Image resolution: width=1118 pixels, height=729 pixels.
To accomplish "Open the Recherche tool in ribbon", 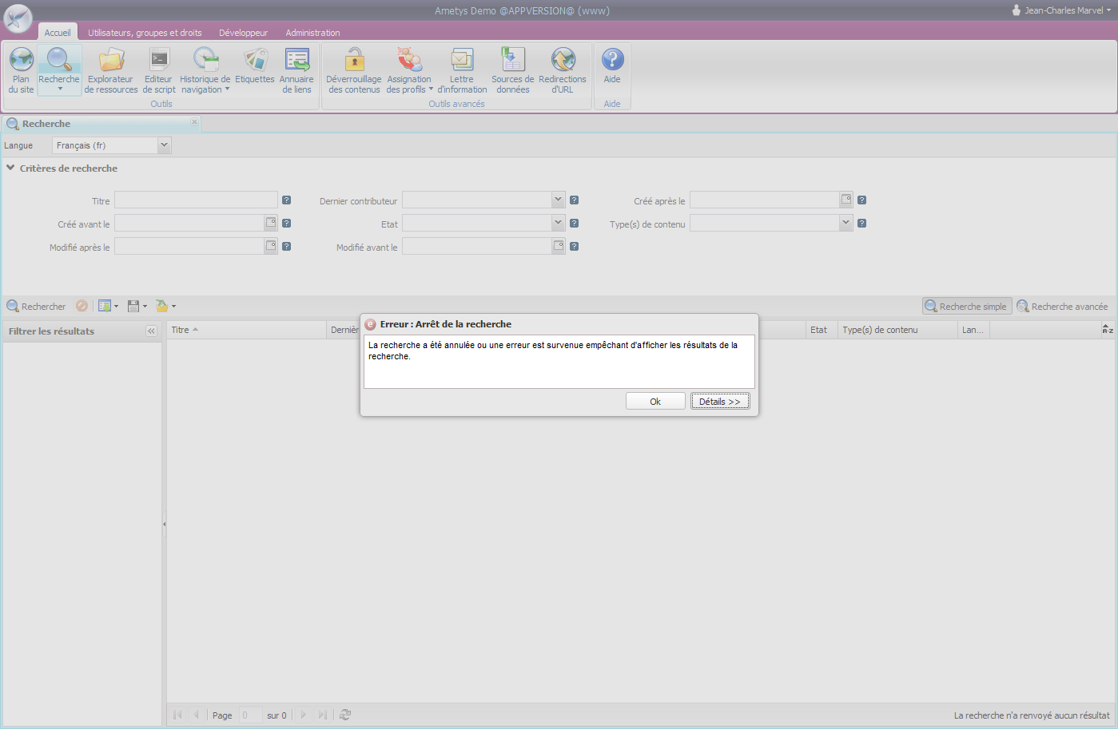I will tap(59, 70).
